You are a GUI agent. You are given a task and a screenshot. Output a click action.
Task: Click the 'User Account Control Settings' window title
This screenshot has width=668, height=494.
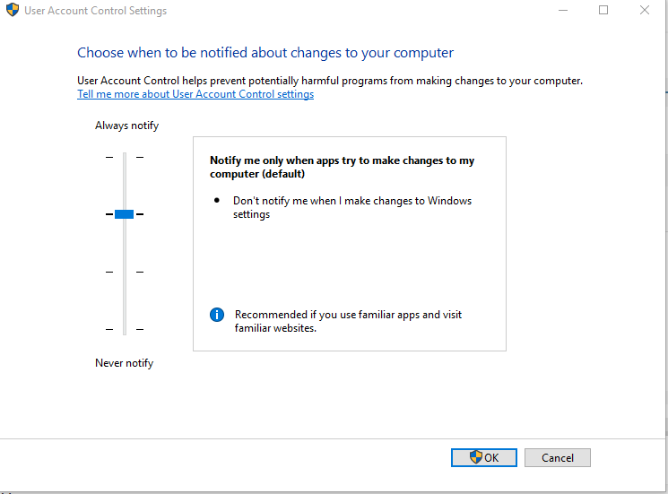tap(95, 11)
